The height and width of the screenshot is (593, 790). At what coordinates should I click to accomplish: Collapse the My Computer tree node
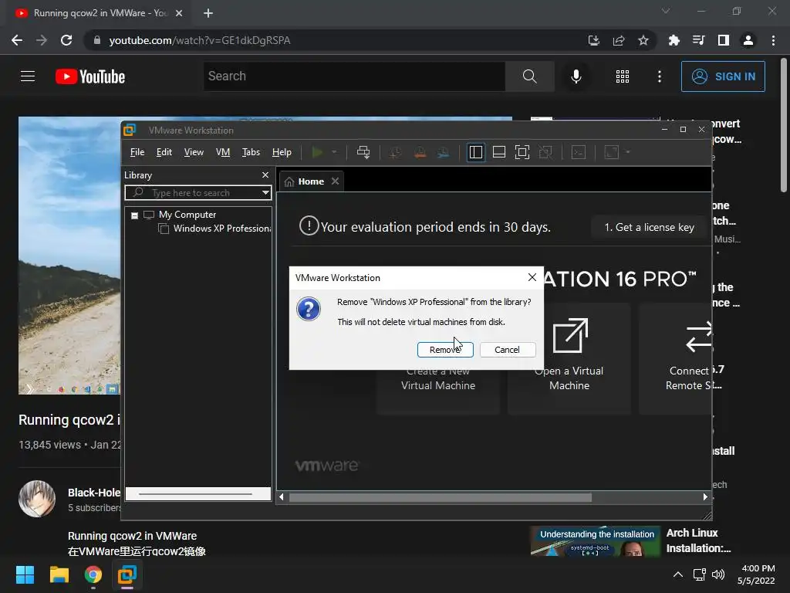(x=134, y=215)
